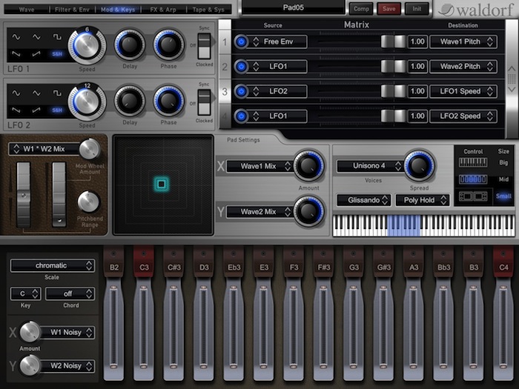This screenshot has width=519, height=389.
Task: Open the Wave1 Pitch destination dropdown
Action: point(463,42)
